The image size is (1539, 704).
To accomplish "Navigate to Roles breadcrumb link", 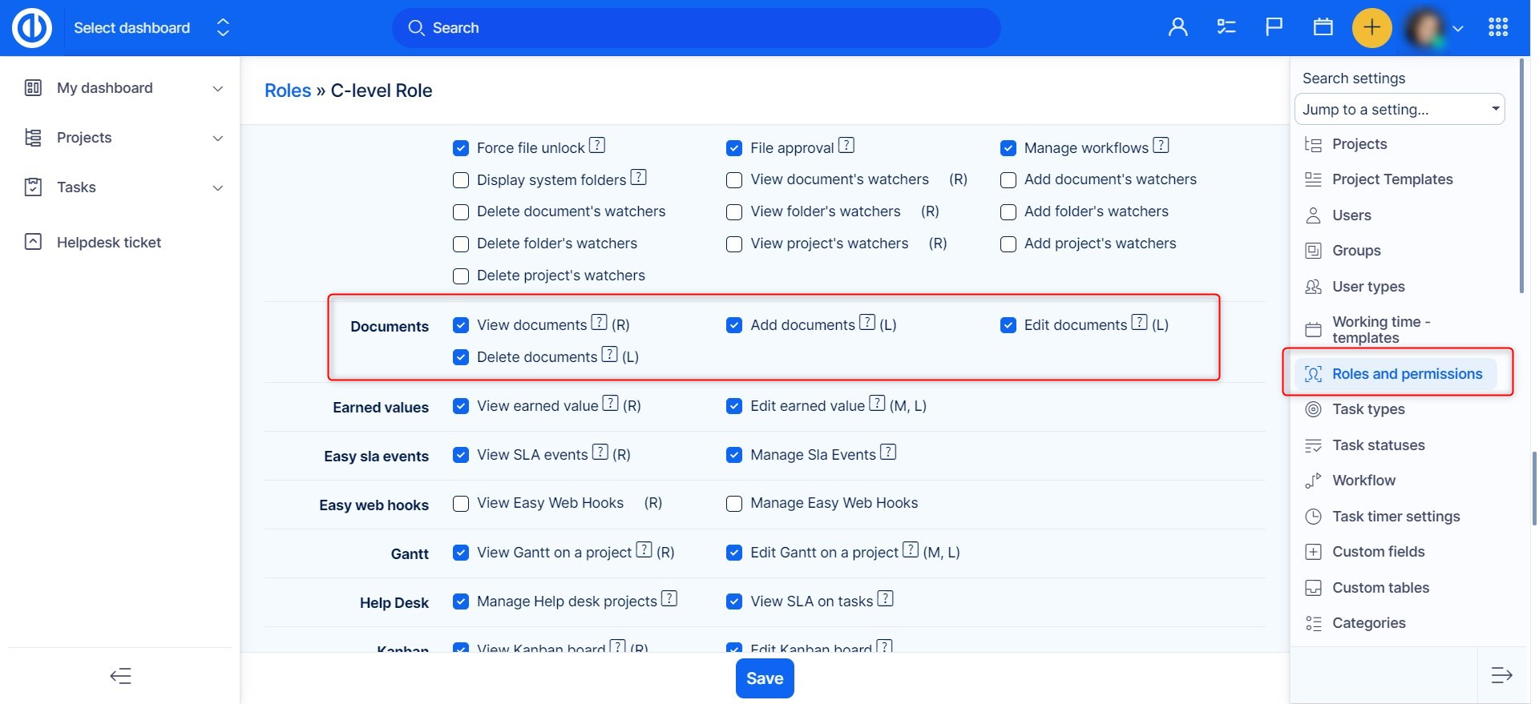I will coord(287,91).
